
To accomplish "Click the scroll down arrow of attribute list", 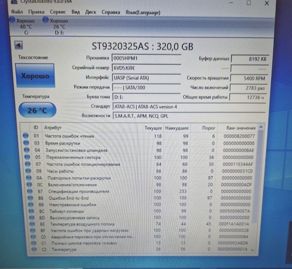I will pos(252,250).
